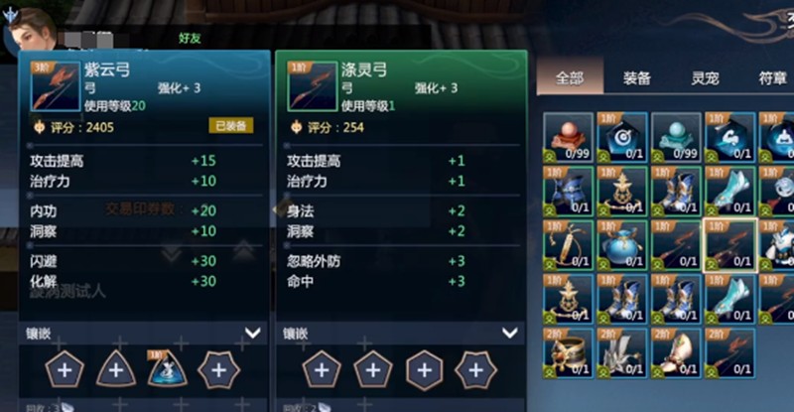
Task: Click the 好友 friends label
Action: pos(190,38)
